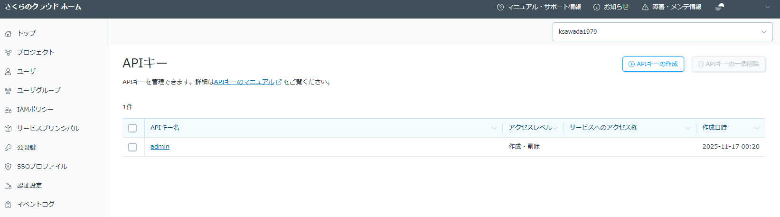
Task: Click the APIキーの作成 button
Action: click(653, 64)
